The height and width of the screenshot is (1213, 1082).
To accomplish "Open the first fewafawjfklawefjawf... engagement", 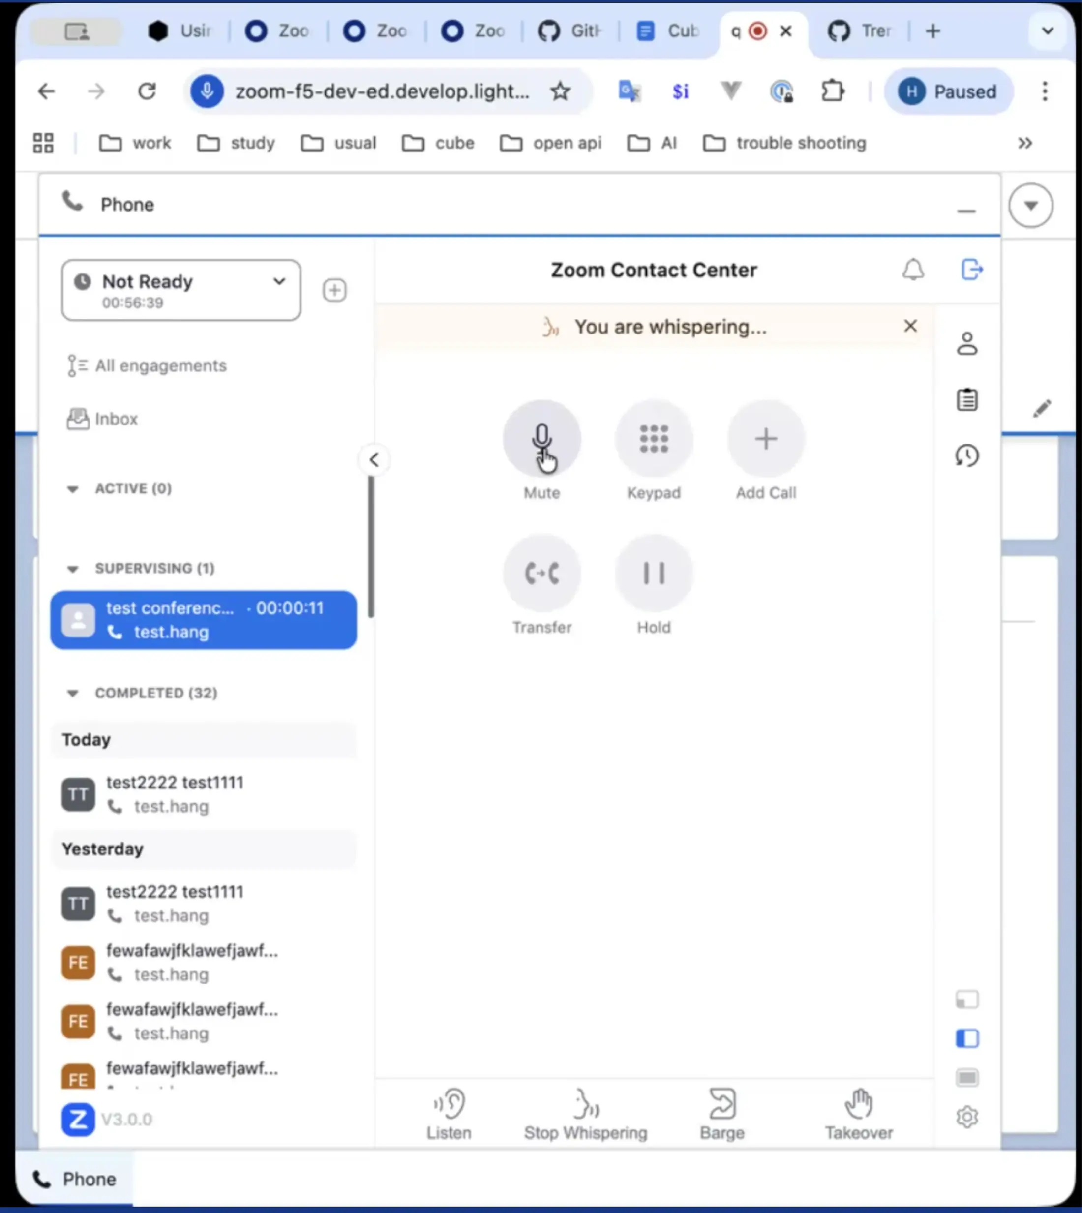I will click(x=203, y=962).
